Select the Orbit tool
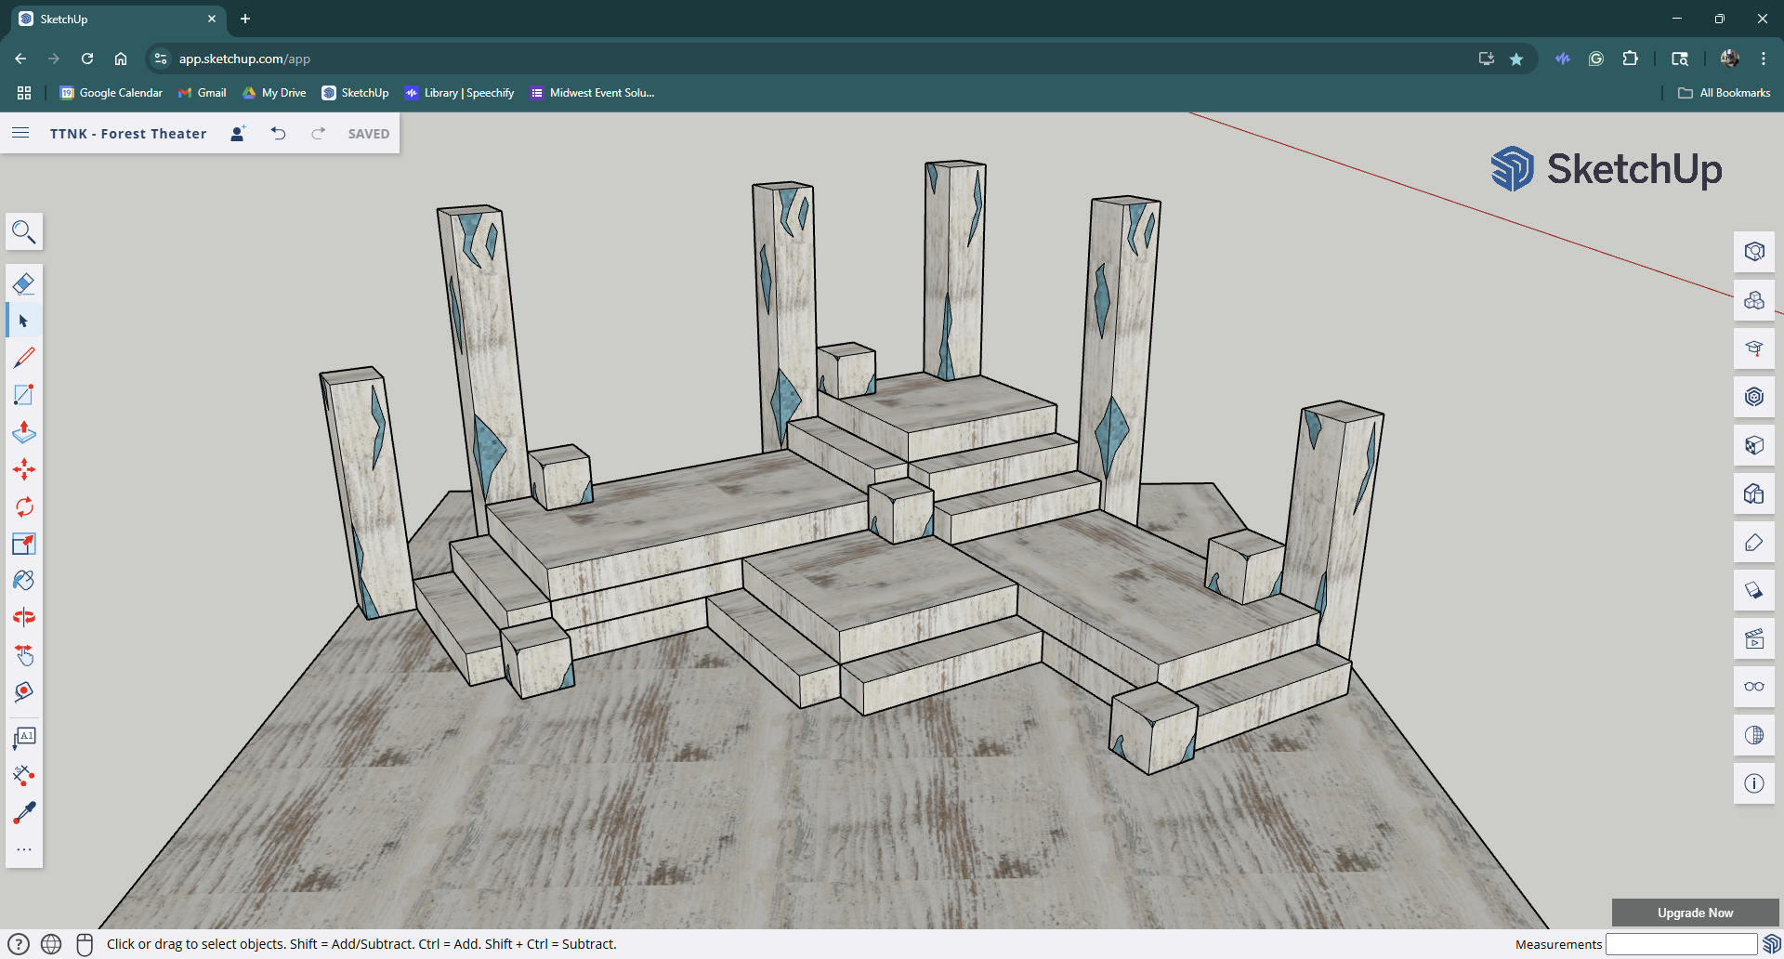Screen dimensions: 1784x959 pos(24,617)
